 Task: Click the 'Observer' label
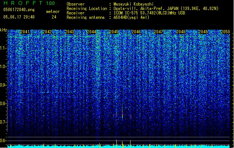[x=76, y=4]
